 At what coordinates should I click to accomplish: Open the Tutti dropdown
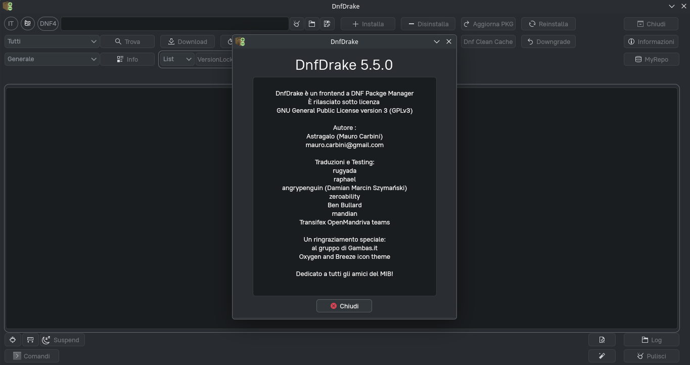pyautogui.click(x=52, y=41)
